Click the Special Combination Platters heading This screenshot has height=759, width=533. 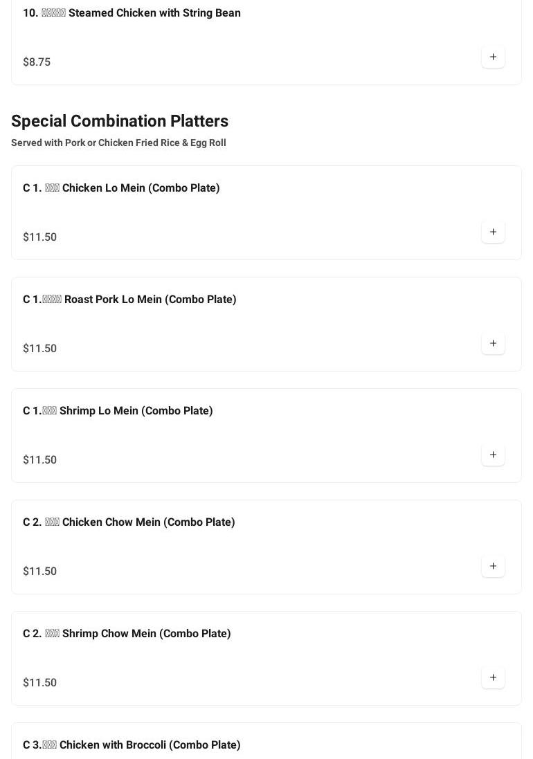(120, 120)
